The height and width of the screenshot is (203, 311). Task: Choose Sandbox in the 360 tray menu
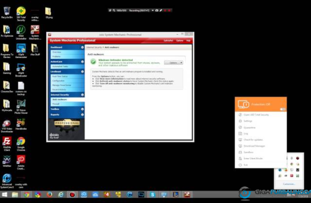tap(261, 152)
